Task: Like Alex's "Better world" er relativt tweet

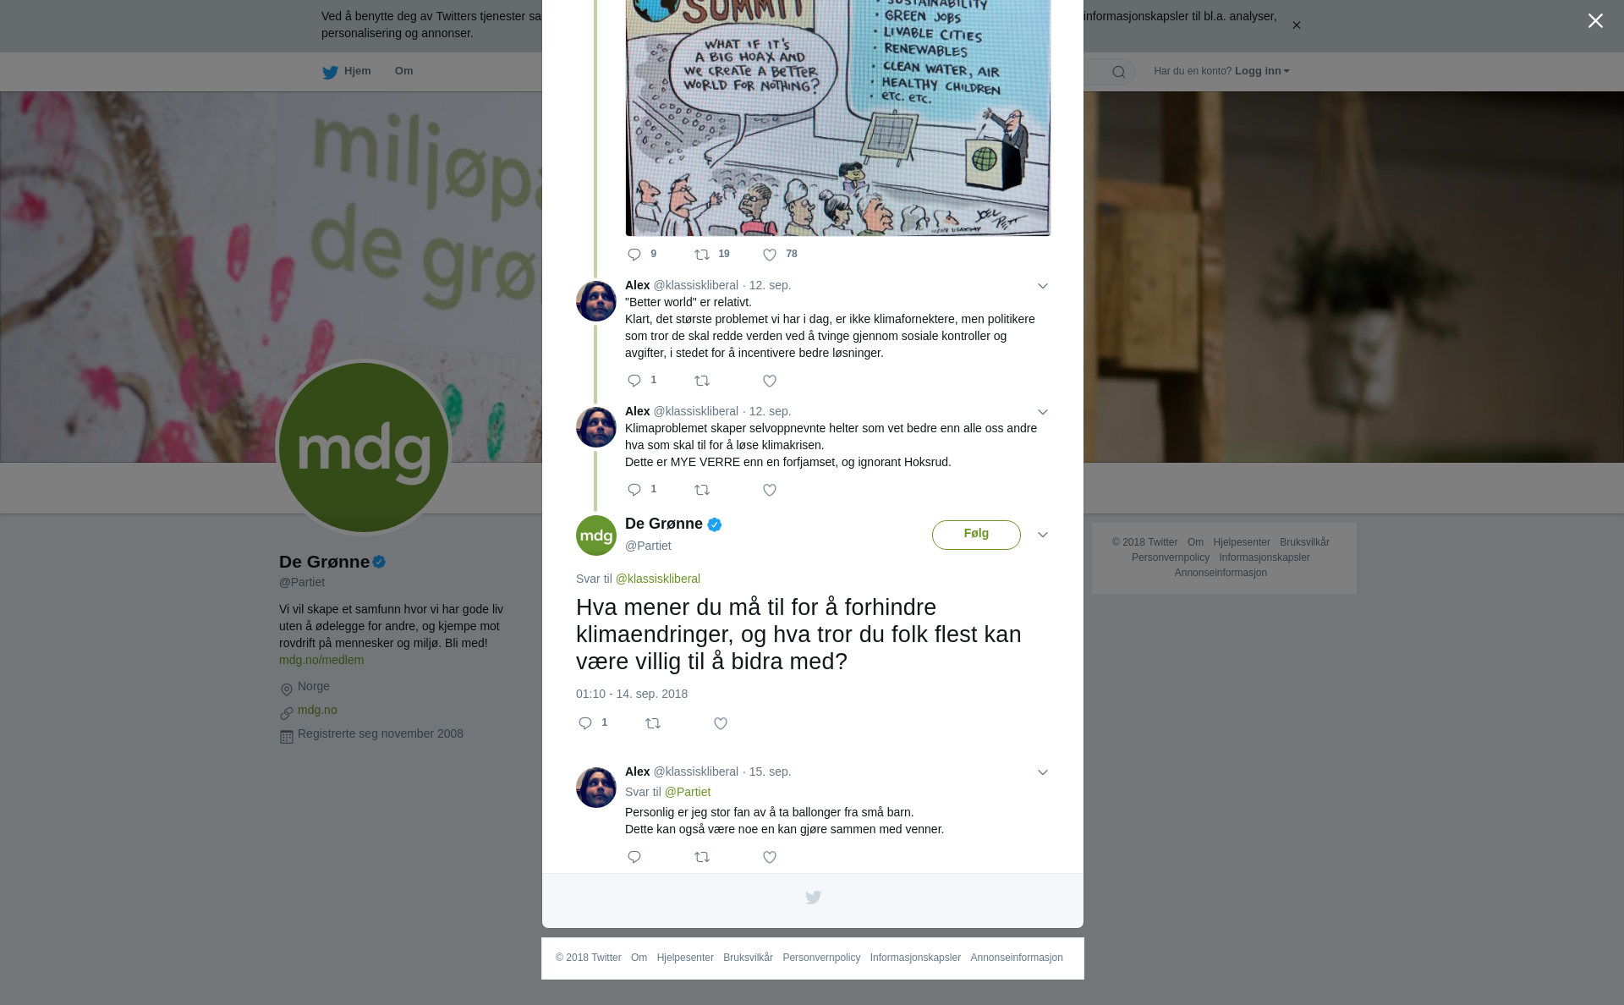Action: tap(770, 381)
